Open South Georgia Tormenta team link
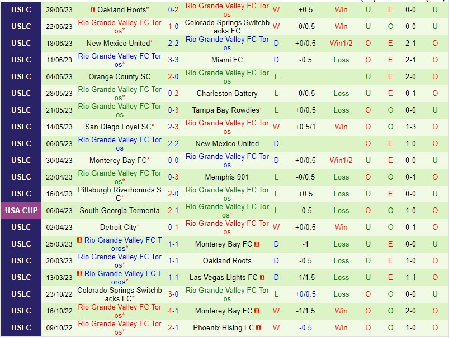449x338 pixels. [120, 211]
